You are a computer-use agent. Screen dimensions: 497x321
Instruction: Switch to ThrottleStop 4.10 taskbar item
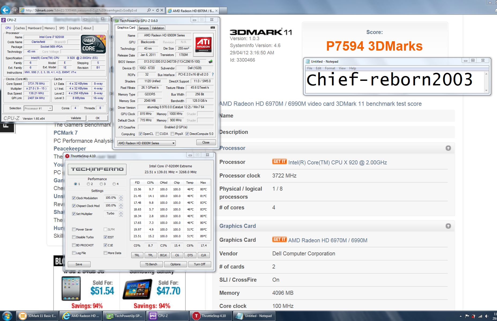[211, 316]
